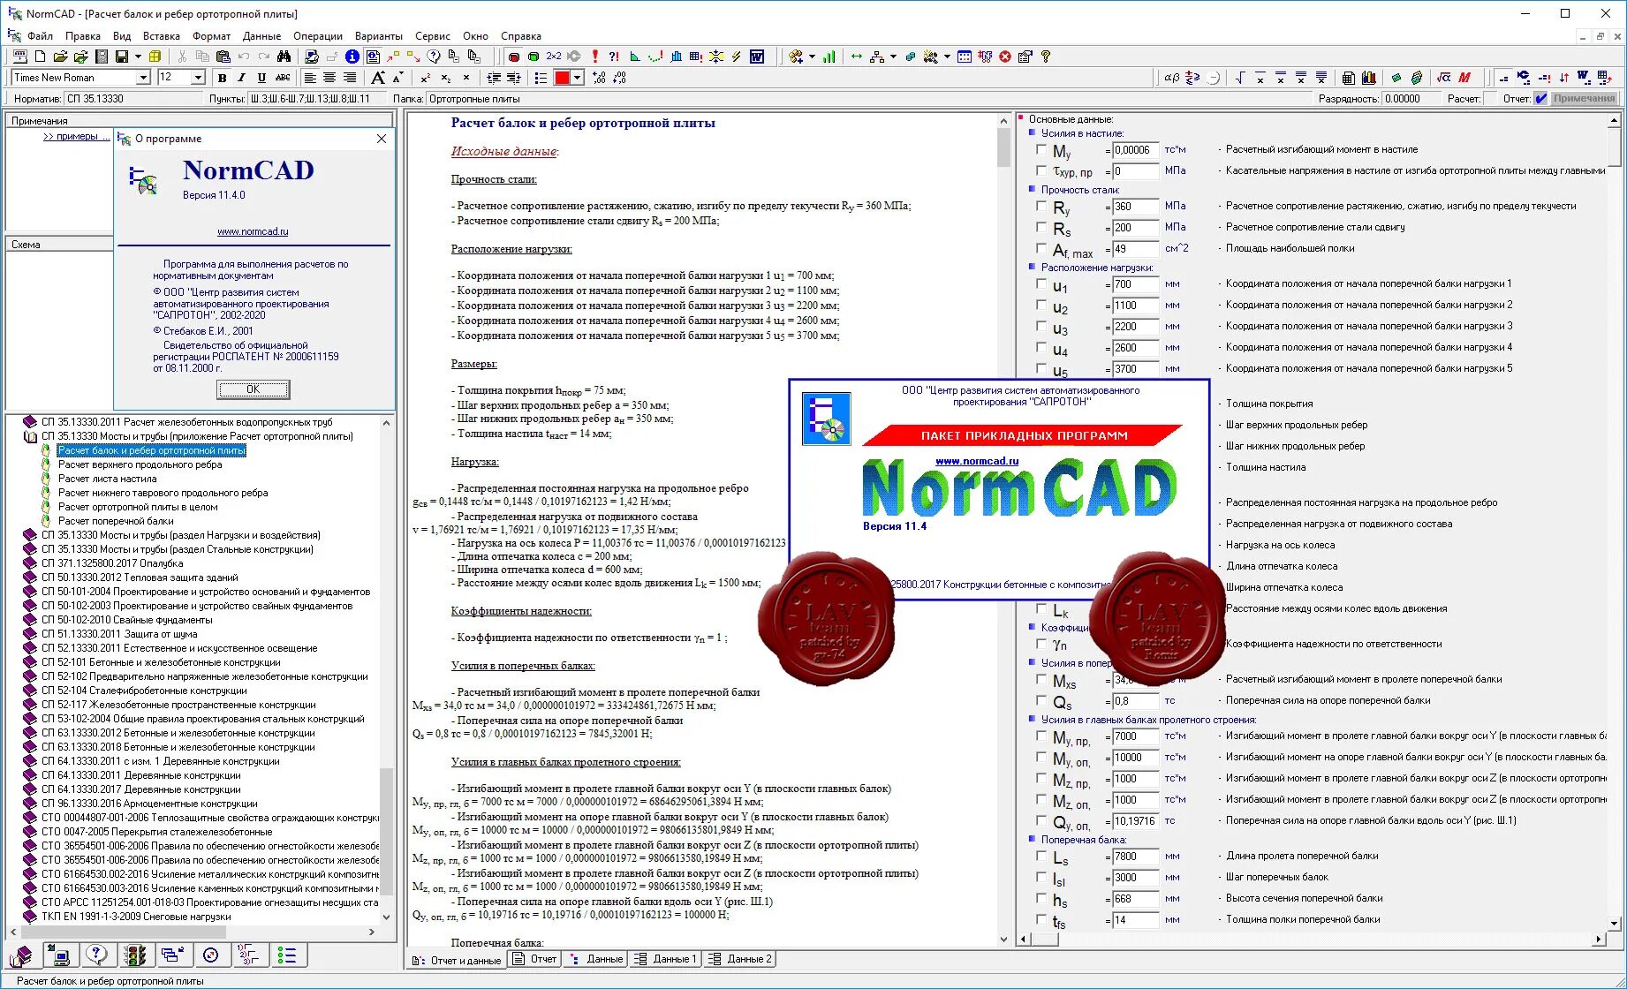Click OK in the О программе dialog
This screenshot has width=1627, height=989.
[254, 389]
